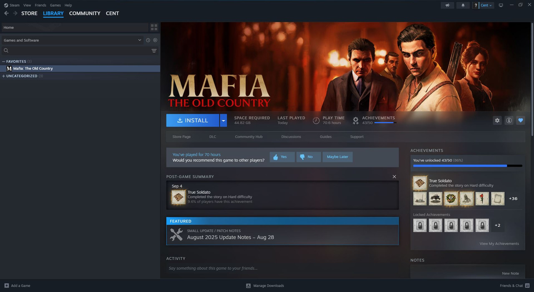The image size is (534, 292).
Task: Click the play time clock icon
Action: (316, 120)
